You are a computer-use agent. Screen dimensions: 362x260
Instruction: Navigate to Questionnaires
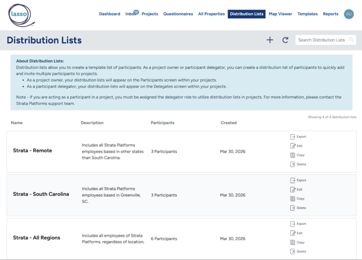178,14
